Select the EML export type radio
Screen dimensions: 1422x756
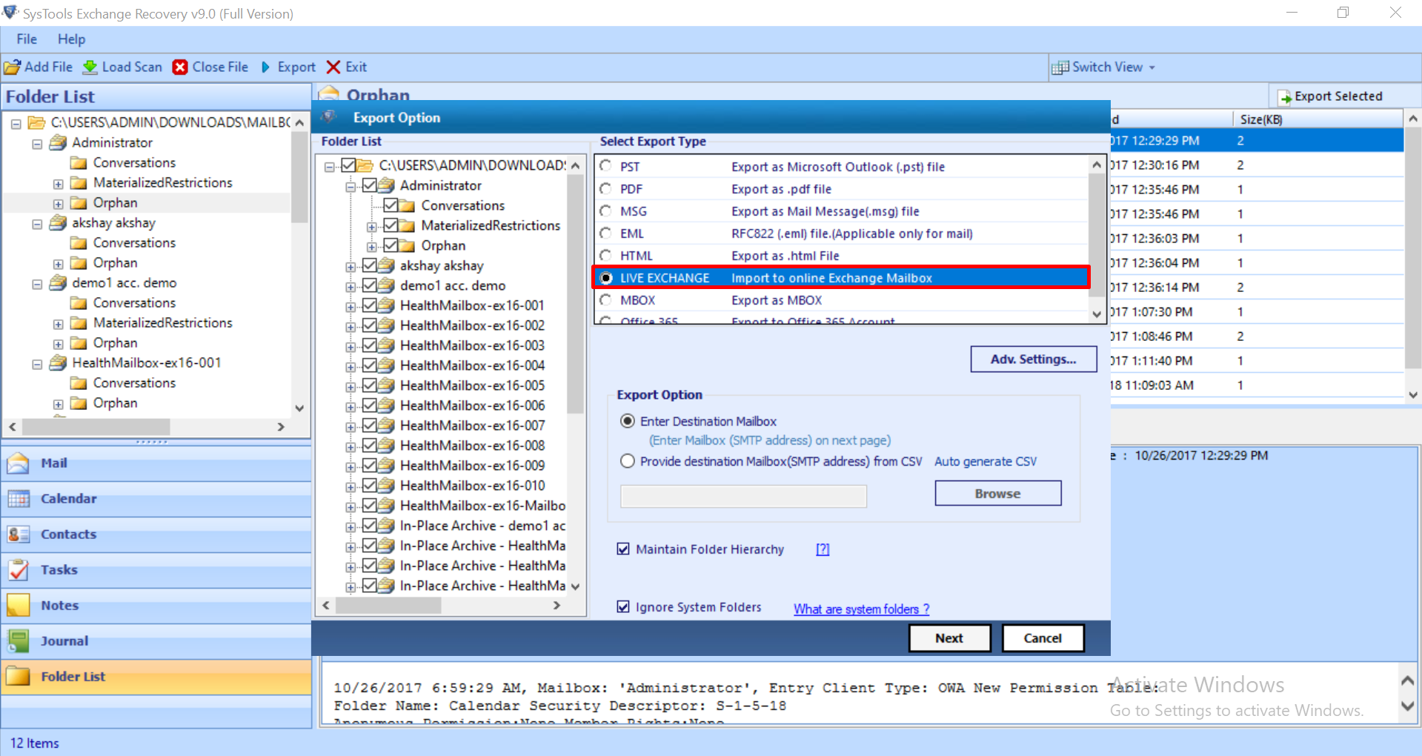[x=606, y=233]
